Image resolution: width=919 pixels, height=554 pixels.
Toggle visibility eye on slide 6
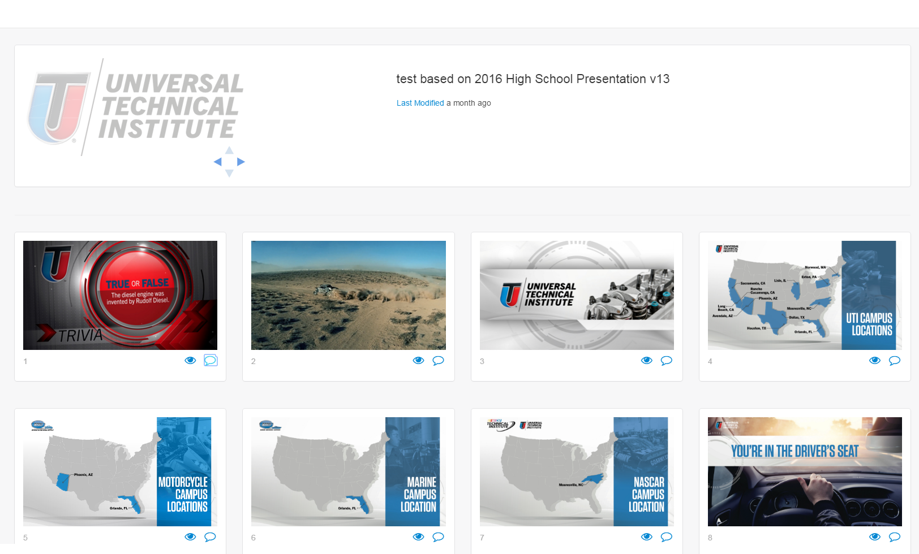pyautogui.click(x=418, y=537)
